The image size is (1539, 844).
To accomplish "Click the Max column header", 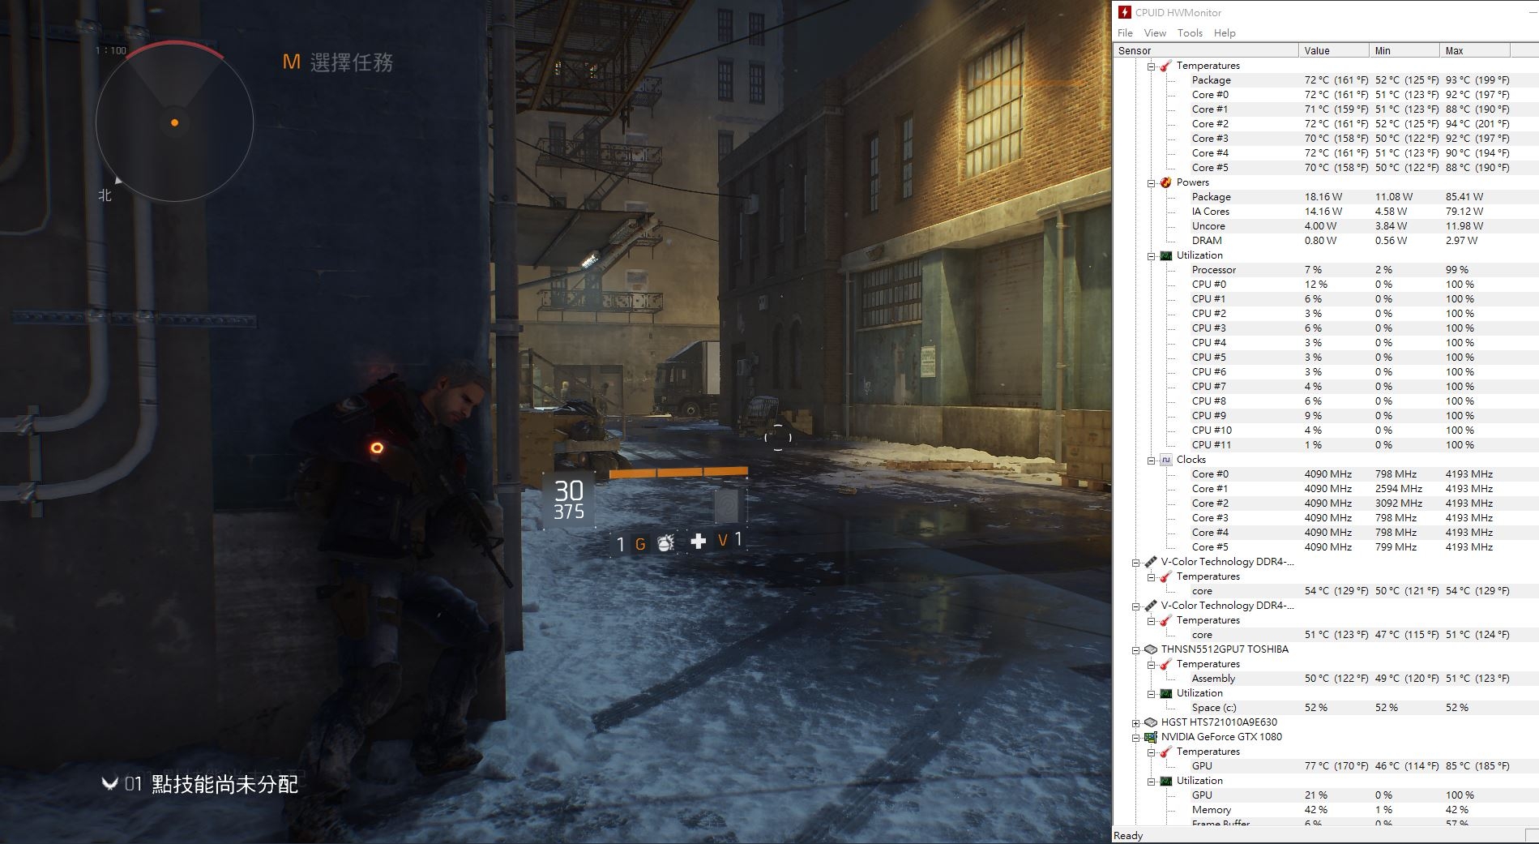I will [1475, 50].
